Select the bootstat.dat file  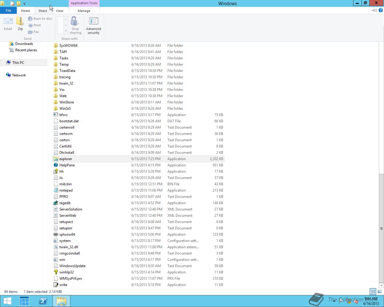click(x=138, y=121)
